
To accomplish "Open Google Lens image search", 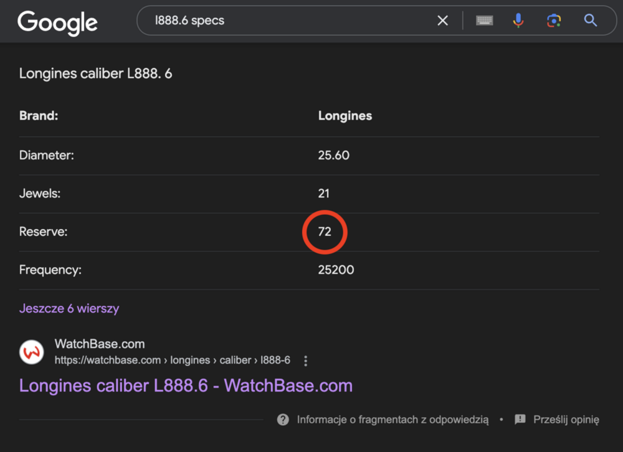I will click(x=553, y=20).
